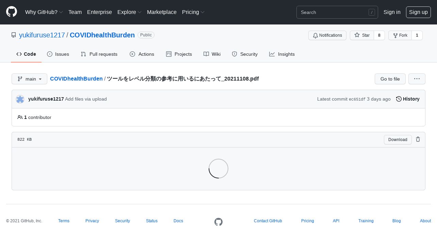This screenshot has height=243, width=437.
Task: Open Contact GitHub footer link
Action: [x=268, y=221]
